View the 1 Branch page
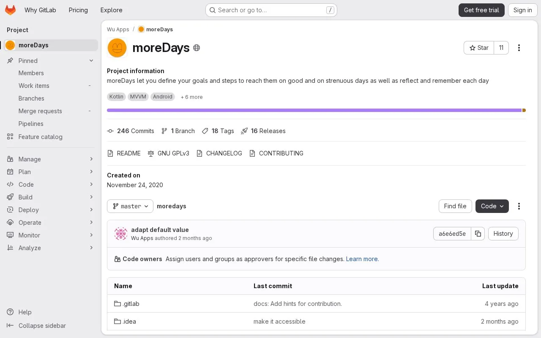 178,131
